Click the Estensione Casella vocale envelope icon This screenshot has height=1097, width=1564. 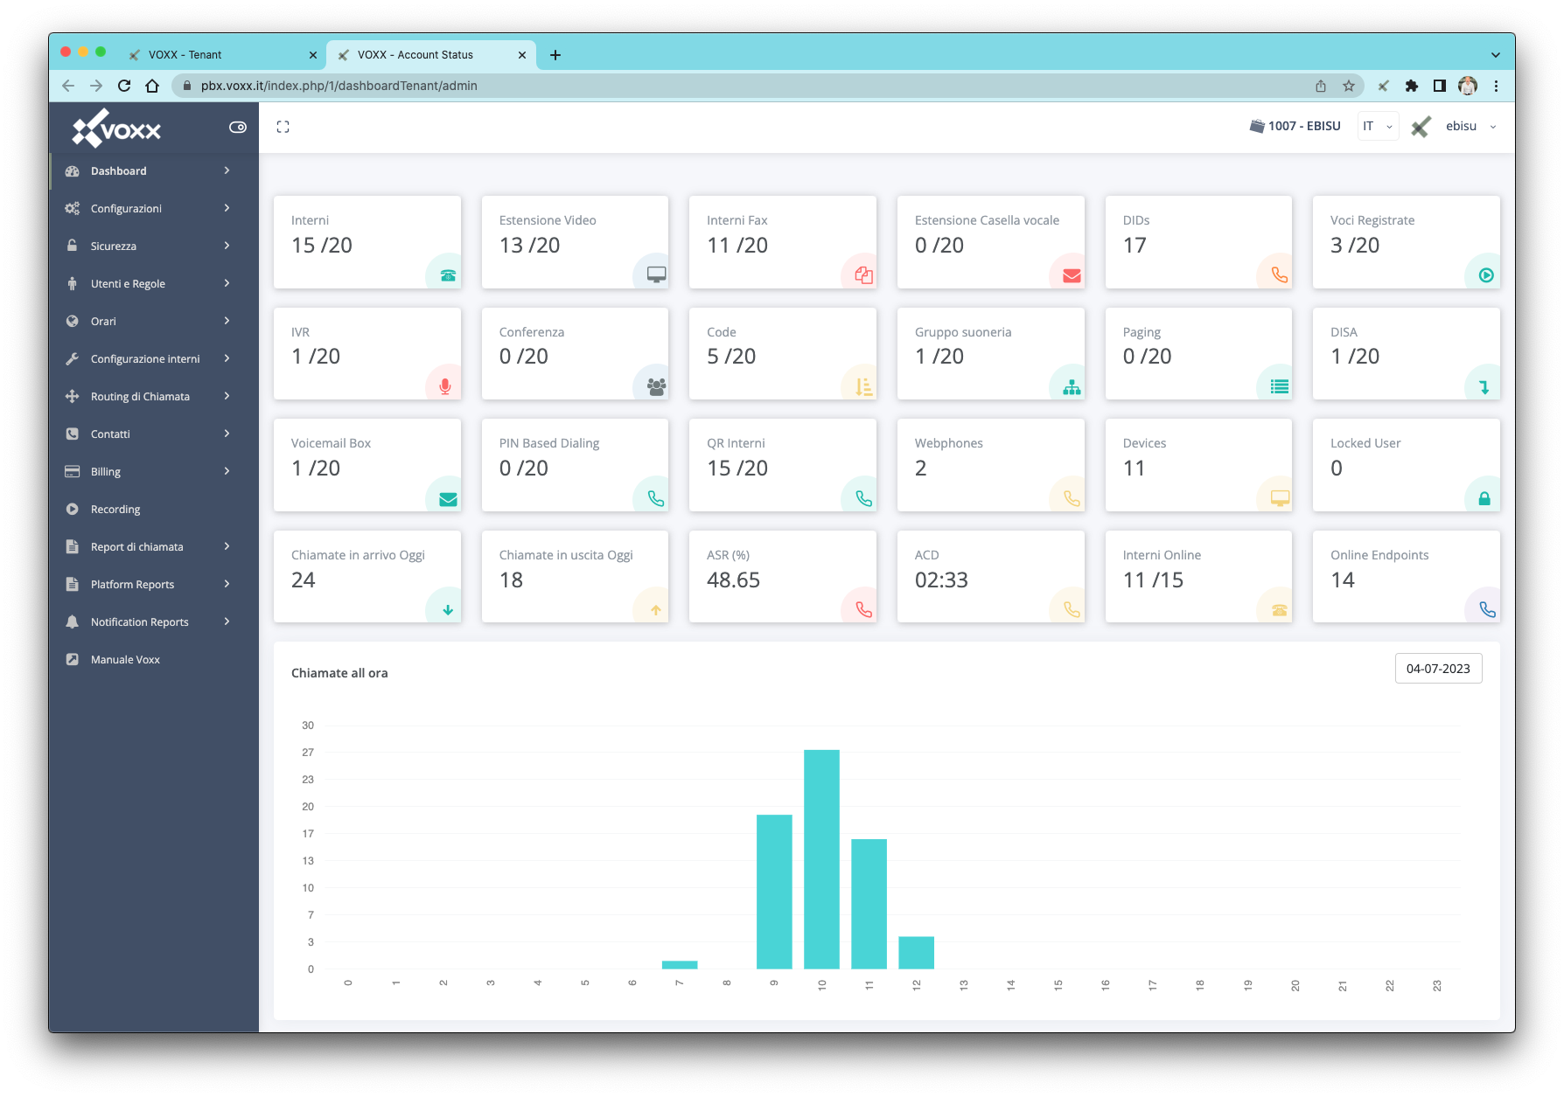pos(1072,275)
